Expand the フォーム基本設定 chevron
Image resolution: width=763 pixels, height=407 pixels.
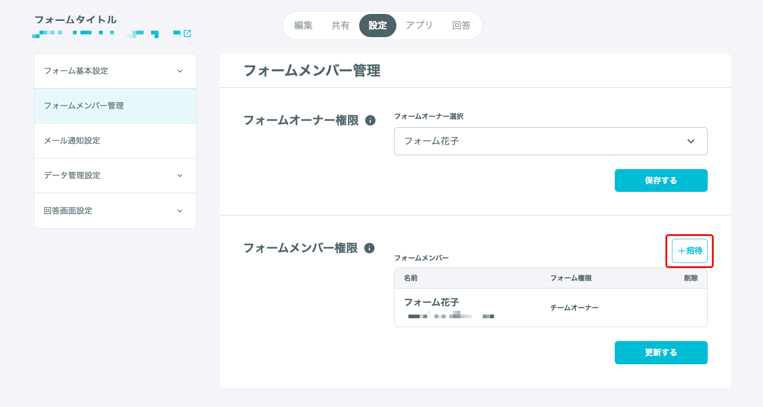point(180,71)
